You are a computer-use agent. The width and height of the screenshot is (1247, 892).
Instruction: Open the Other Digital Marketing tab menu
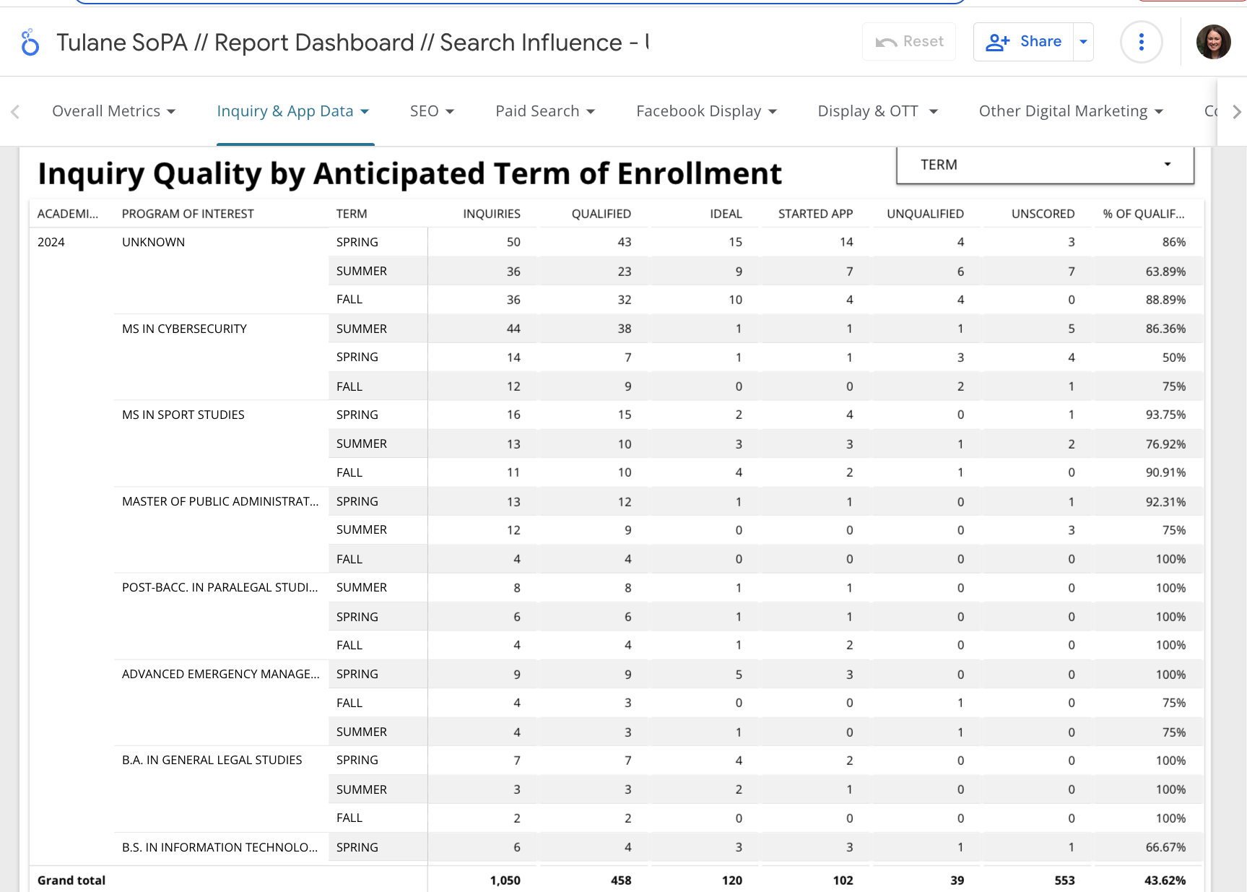(x=1071, y=111)
